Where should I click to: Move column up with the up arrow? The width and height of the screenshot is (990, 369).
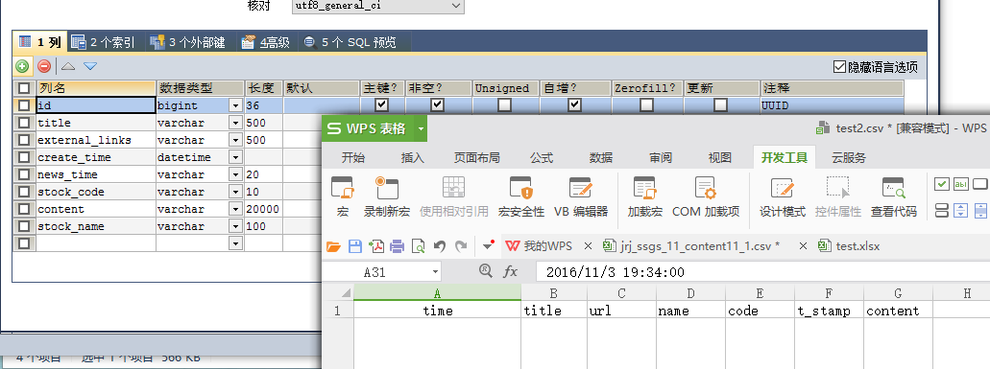pos(69,65)
